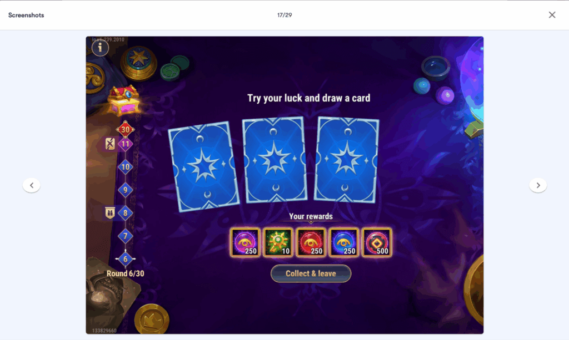Click round 10 marker on progress track
The image size is (569, 340).
pyautogui.click(x=125, y=167)
